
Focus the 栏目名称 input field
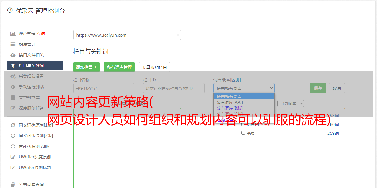click(x=104, y=88)
